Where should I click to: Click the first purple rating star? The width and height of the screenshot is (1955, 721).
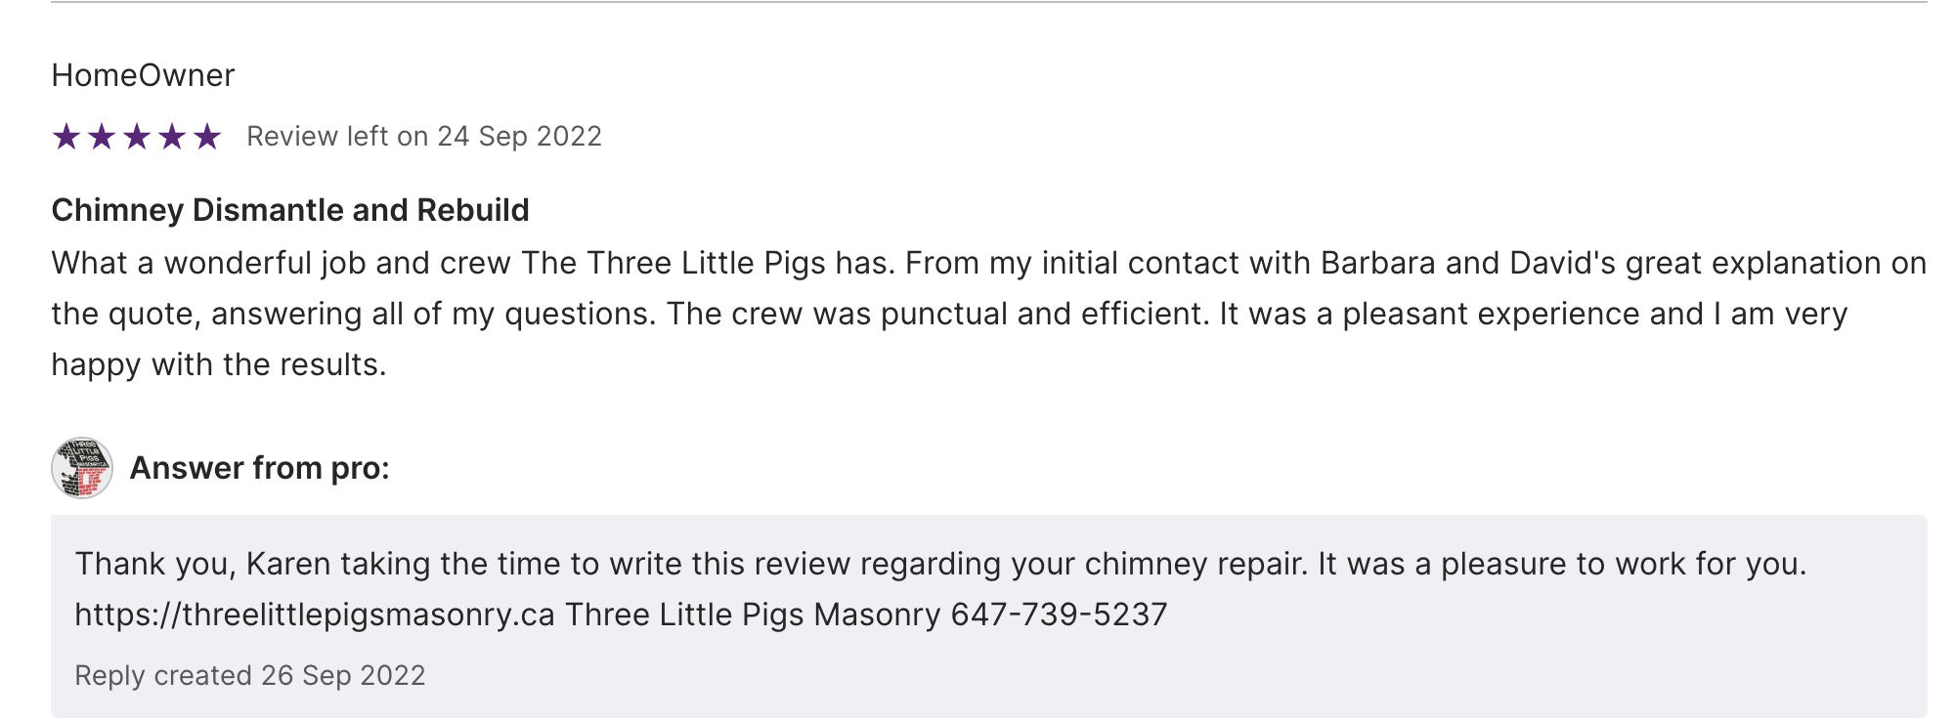click(x=66, y=137)
